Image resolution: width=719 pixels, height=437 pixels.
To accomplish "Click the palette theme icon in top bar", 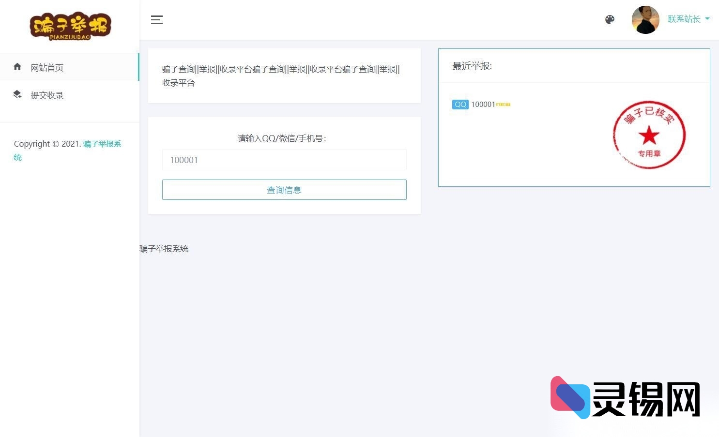I will click(610, 20).
